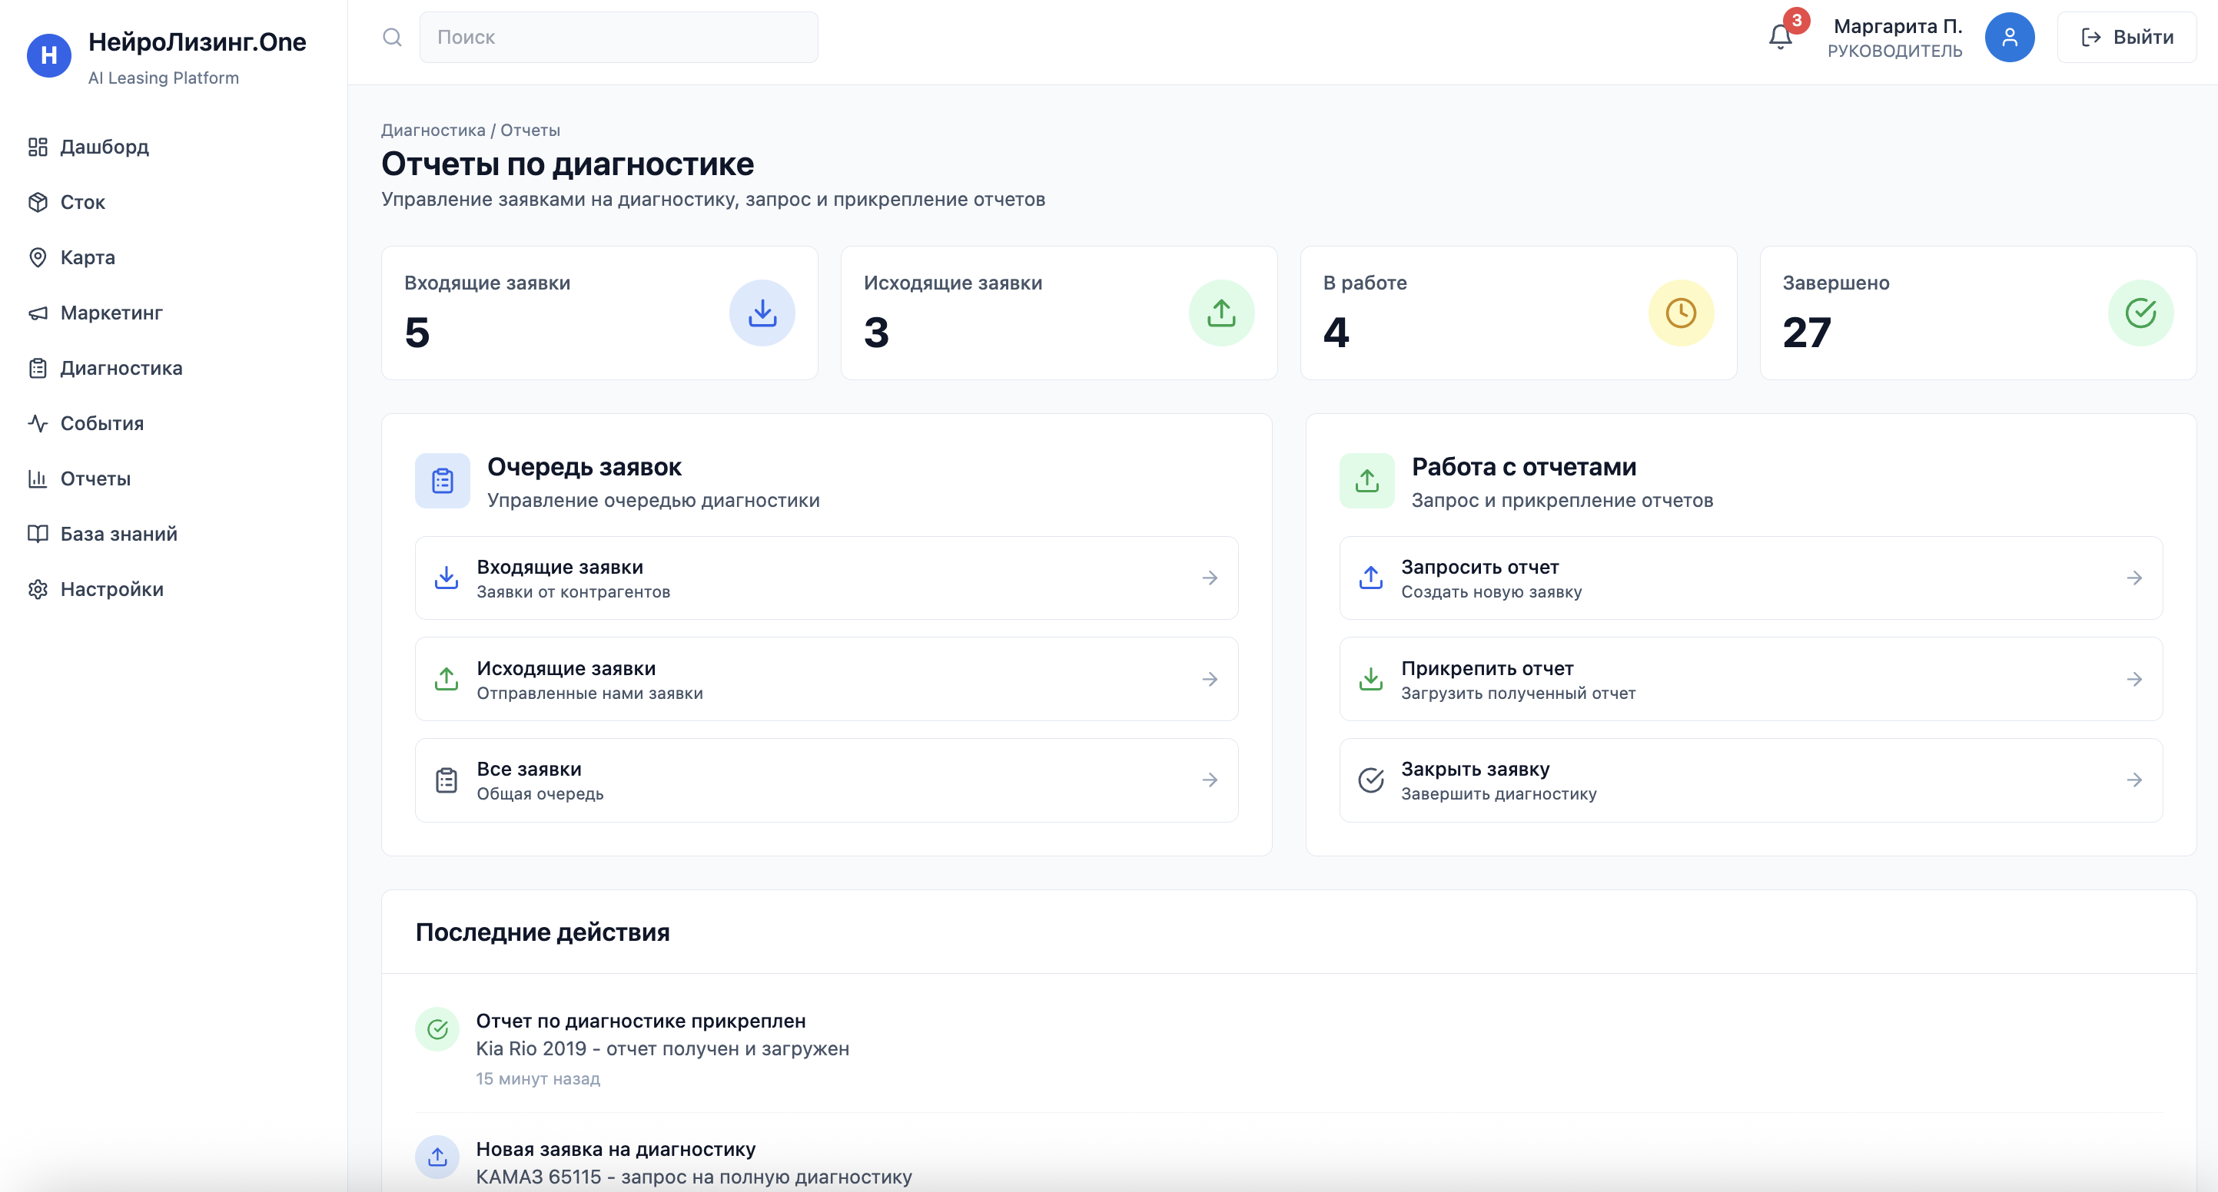Open the Дашборд sidebar icon
Viewport: 2218px width, 1192px height.
coord(38,146)
